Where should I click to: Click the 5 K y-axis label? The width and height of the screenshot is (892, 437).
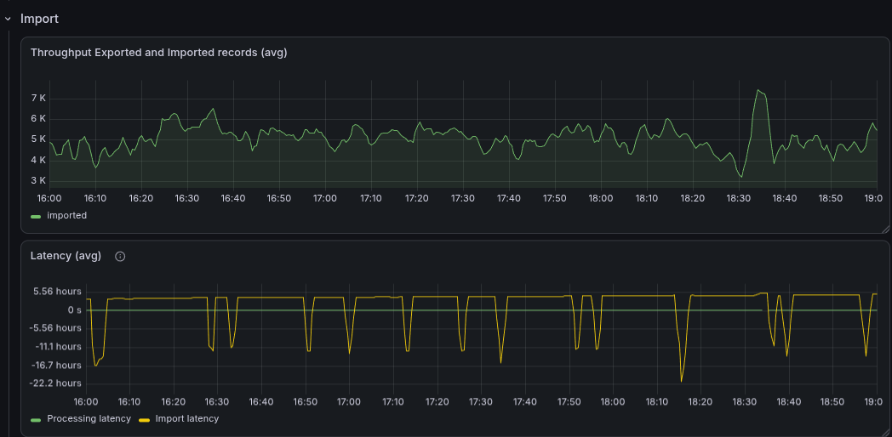(x=39, y=139)
